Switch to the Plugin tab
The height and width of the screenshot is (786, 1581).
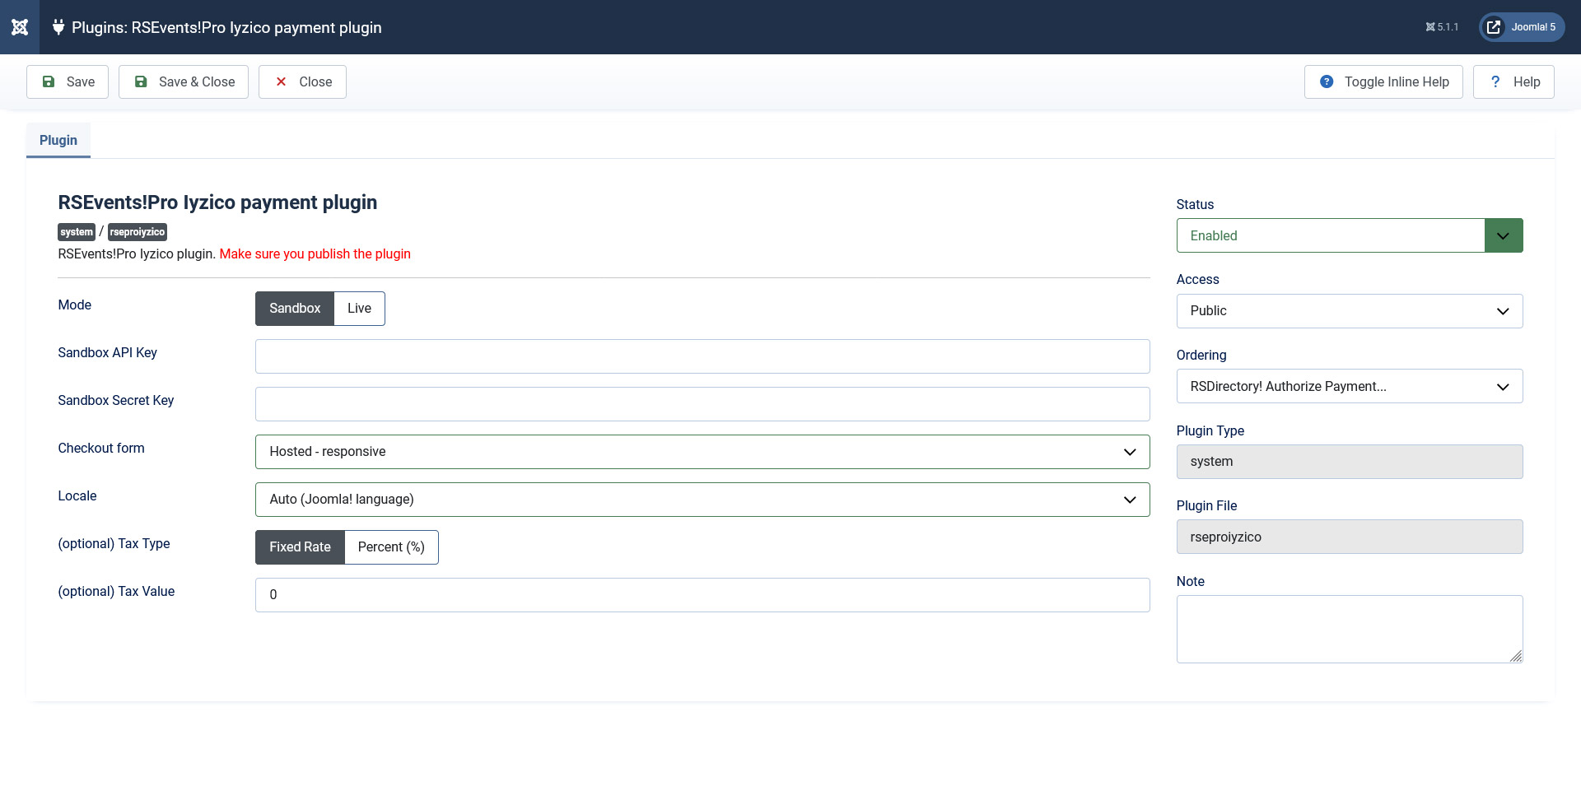pyautogui.click(x=58, y=140)
